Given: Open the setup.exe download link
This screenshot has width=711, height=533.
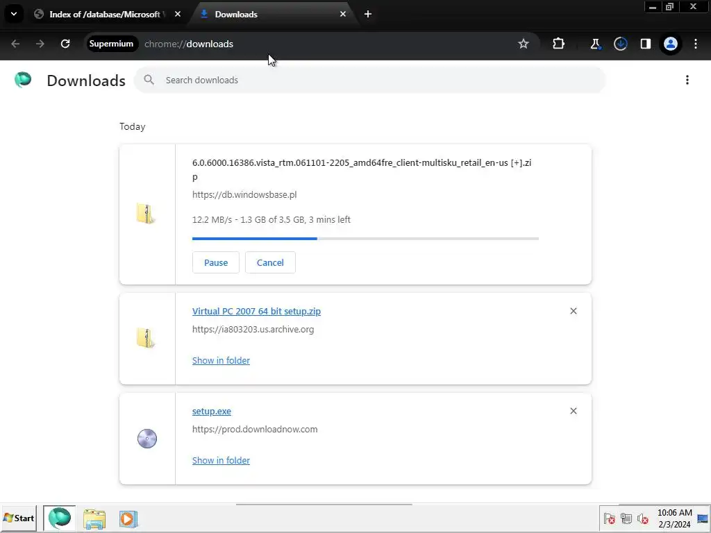Looking at the screenshot, I should [211, 412].
